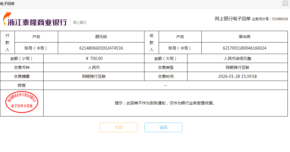Click the 交易类型 value 网银跨行互联

tap(237, 67)
